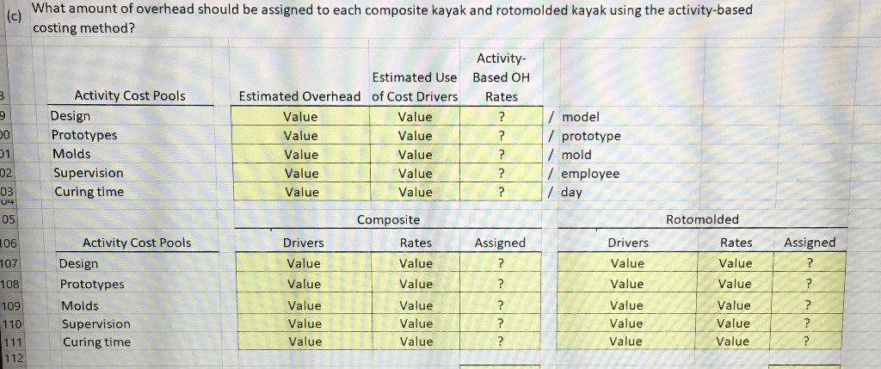This screenshot has width=881, height=369.
Task: Select Rotomolded Drivers cell for Design
Action: (627, 263)
